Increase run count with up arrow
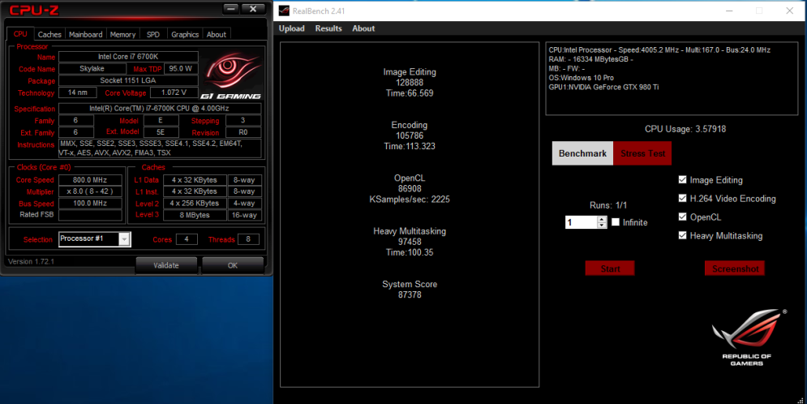807x404 pixels. tap(602, 219)
